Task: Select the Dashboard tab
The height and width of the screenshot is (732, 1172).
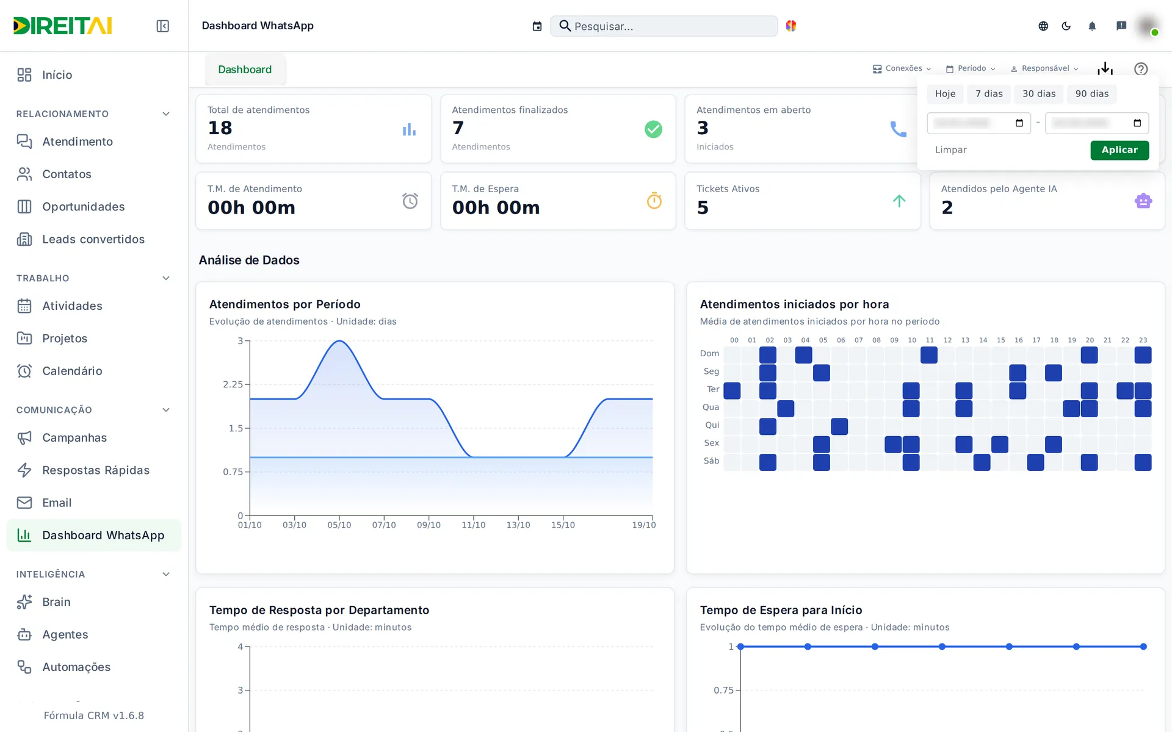Action: click(x=245, y=70)
